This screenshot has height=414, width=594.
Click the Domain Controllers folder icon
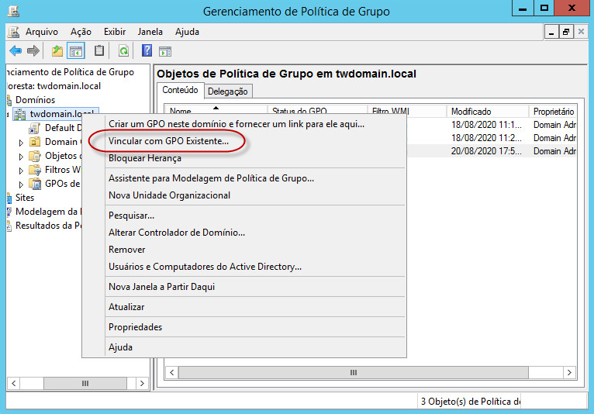tap(35, 142)
